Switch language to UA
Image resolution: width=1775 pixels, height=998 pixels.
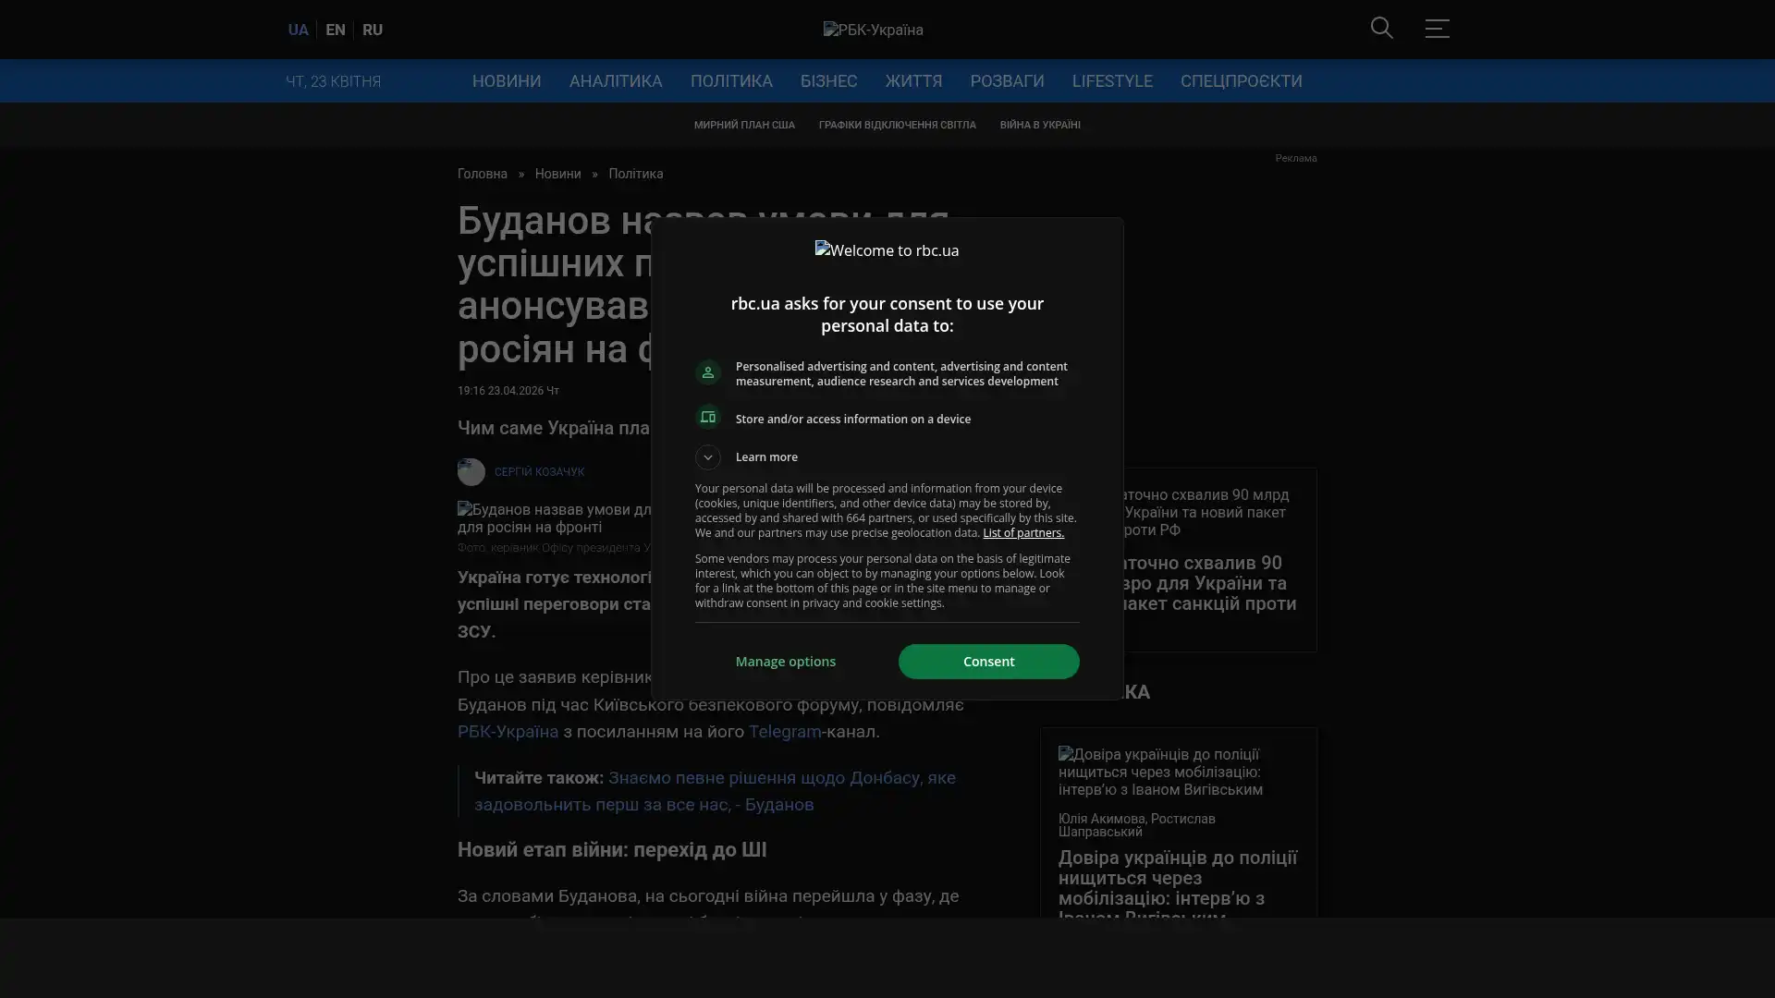[x=298, y=30]
